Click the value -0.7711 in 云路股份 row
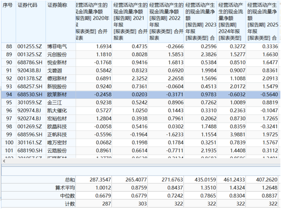 [x=175, y=151]
